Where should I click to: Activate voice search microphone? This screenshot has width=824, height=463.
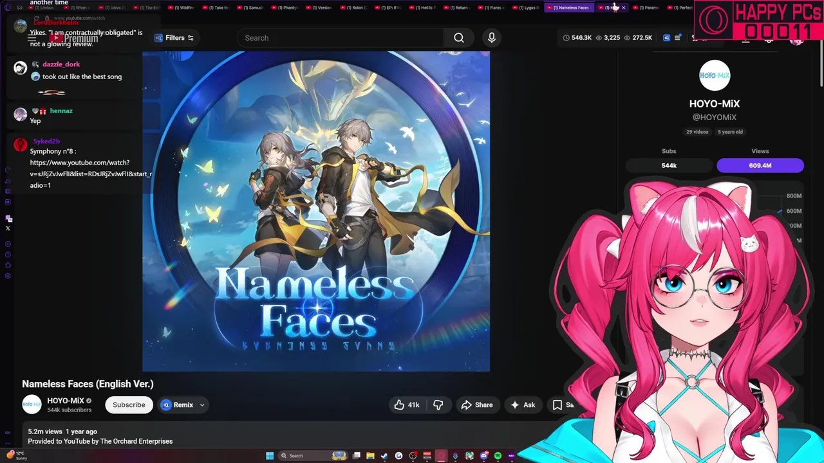[x=492, y=38]
